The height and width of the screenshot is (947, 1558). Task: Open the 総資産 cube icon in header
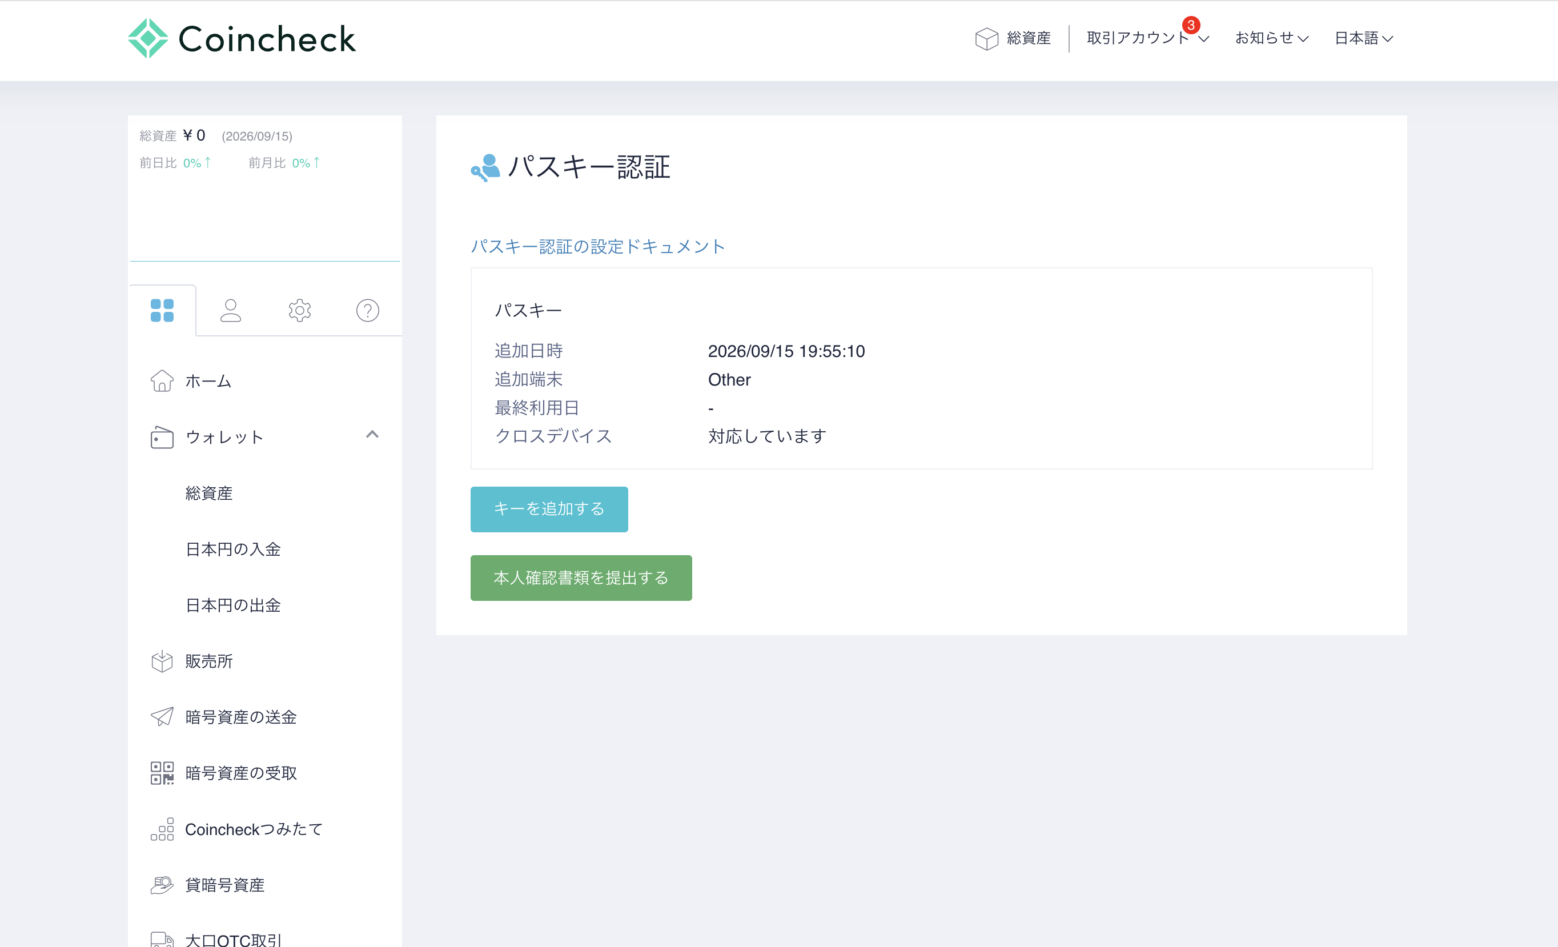coord(986,39)
